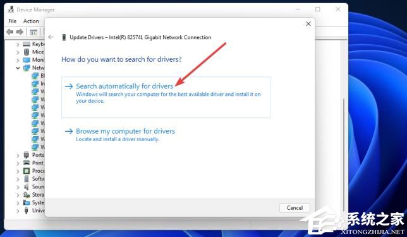Viewport: 407px width, 237px height.
Task: Maximize the Device Manager window
Action: click(317, 9)
